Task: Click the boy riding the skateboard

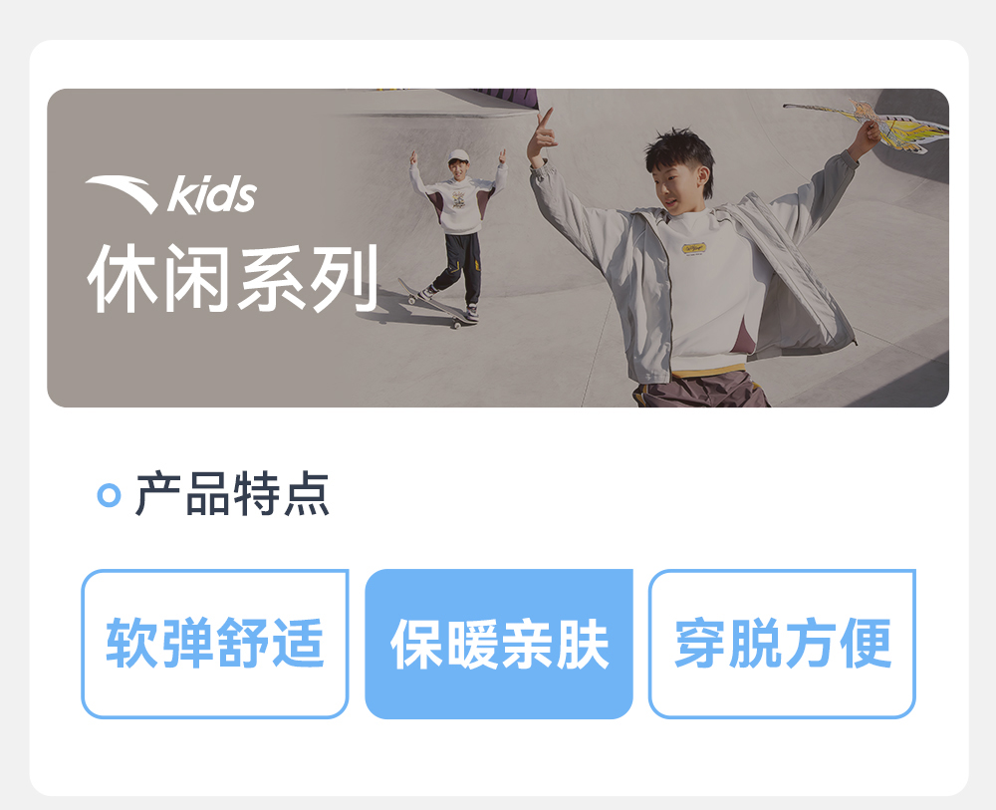Action: coord(458,232)
